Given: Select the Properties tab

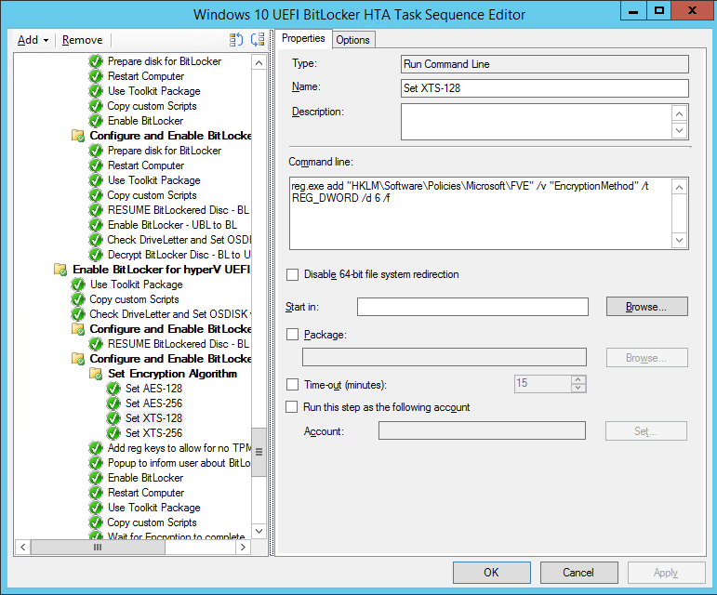Looking at the screenshot, I should click(303, 38).
